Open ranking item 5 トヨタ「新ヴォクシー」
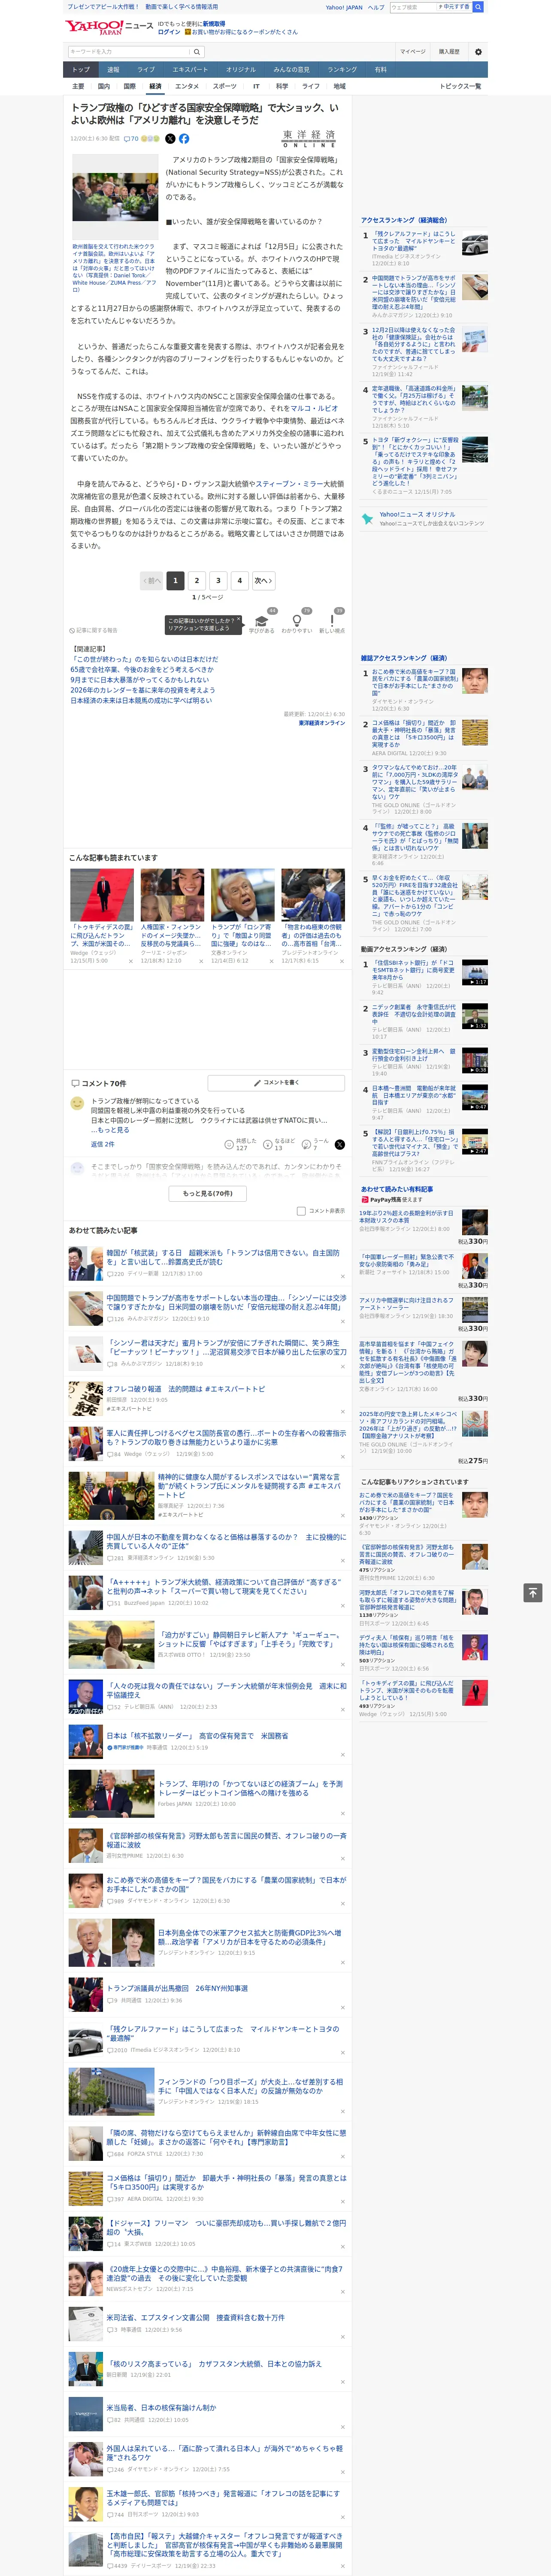Screen dimensions: 551x2576 [x=425, y=466]
